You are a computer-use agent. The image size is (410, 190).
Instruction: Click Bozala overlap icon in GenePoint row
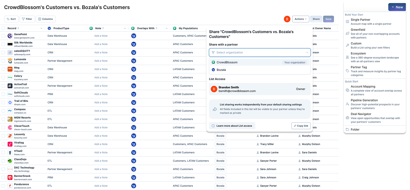point(134,36)
